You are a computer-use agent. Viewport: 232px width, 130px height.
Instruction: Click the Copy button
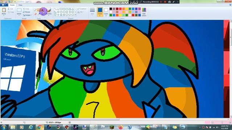tap(11, 12)
